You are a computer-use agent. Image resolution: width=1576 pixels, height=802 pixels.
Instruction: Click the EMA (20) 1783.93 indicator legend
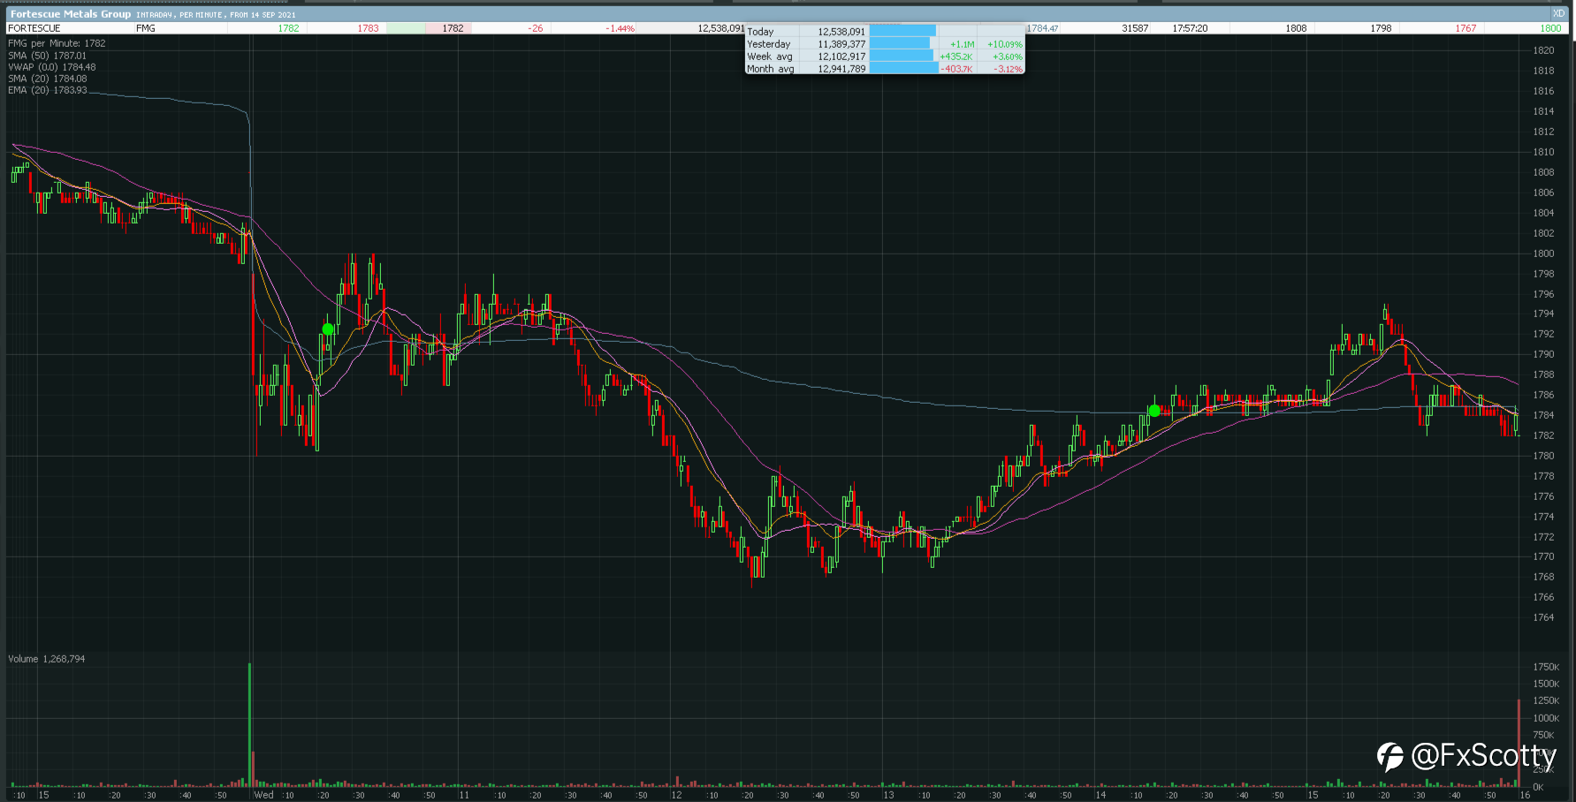[47, 90]
